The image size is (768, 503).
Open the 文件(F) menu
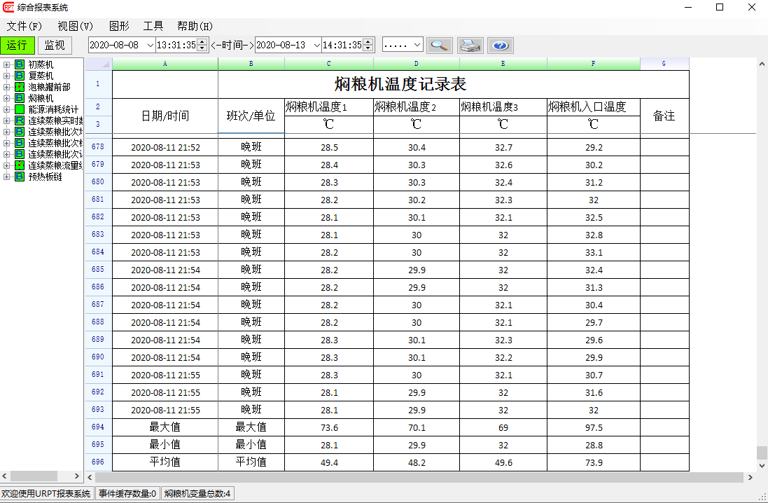(24, 26)
